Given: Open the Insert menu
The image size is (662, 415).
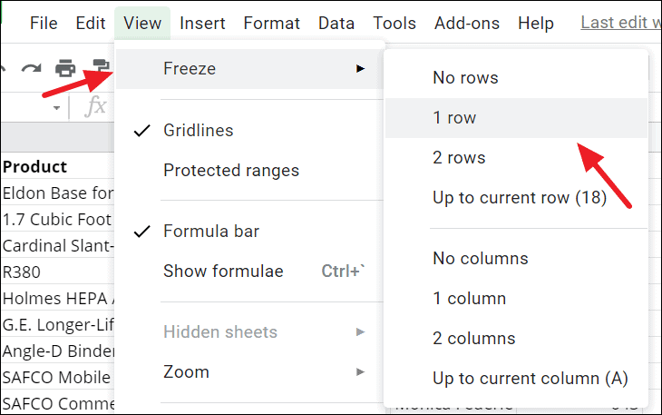Looking at the screenshot, I should click(x=202, y=24).
